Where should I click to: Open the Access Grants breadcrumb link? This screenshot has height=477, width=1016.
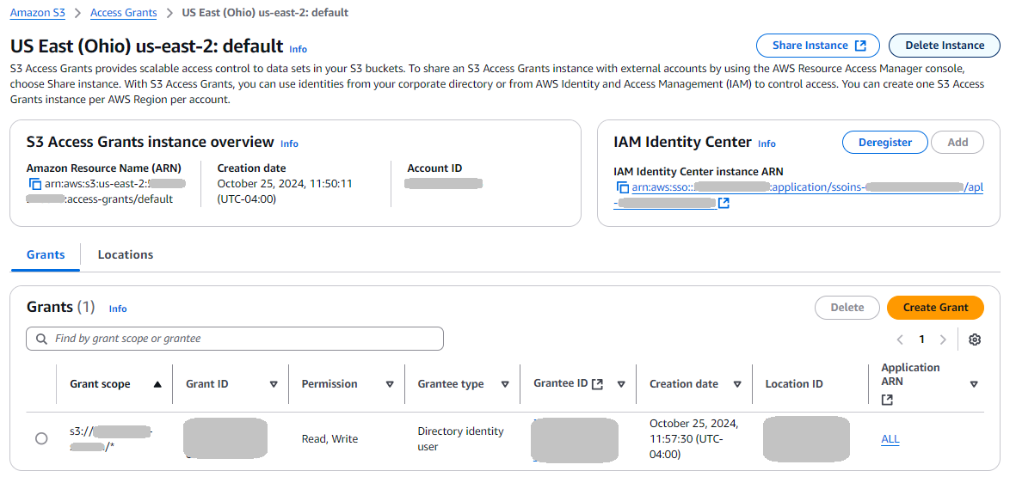point(123,13)
